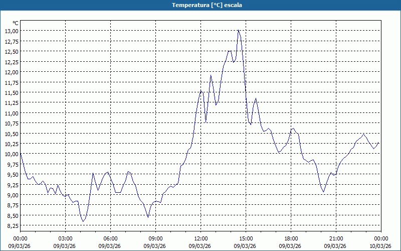Click the 03:00 time label
The image size is (401, 251).
(x=65, y=238)
